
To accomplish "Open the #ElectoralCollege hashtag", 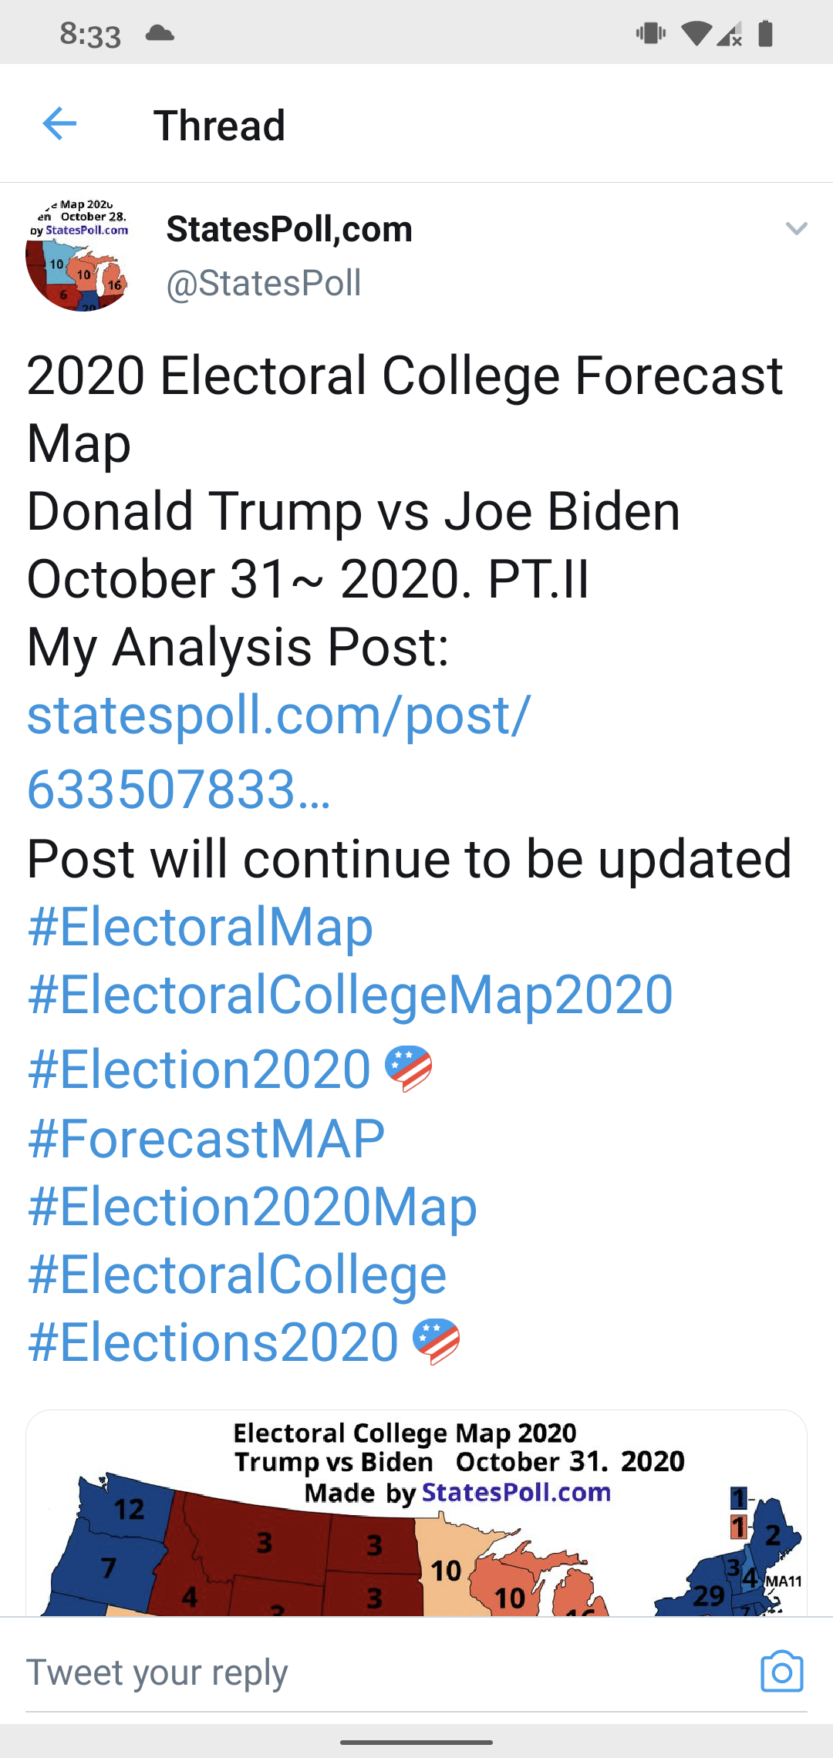I will tap(237, 1275).
